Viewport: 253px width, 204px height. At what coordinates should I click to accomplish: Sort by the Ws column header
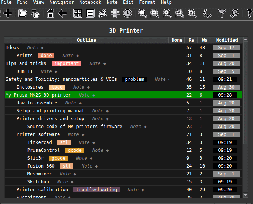coord(205,40)
